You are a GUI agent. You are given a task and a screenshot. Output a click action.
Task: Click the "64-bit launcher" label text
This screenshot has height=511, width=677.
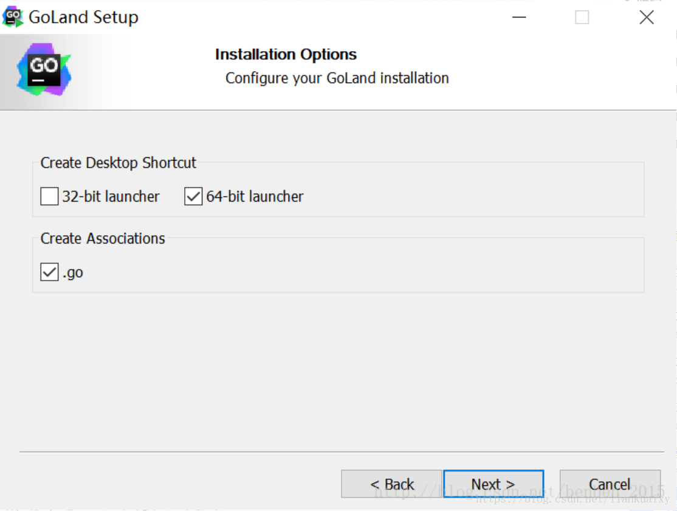pyautogui.click(x=255, y=197)
